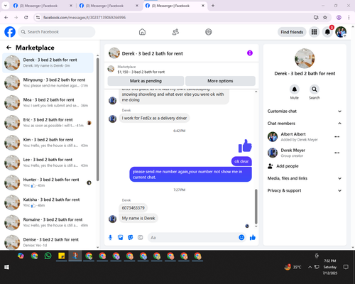Open Chrome three-dot menu
The width and height of the screenshot is (355, 284).
point(349,18)
